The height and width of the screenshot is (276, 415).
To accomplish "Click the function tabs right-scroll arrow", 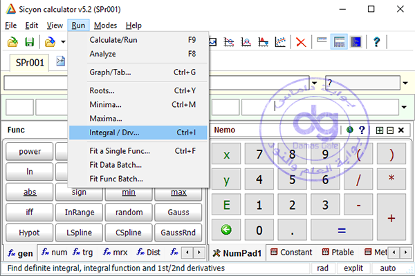I will coord(199,253).
